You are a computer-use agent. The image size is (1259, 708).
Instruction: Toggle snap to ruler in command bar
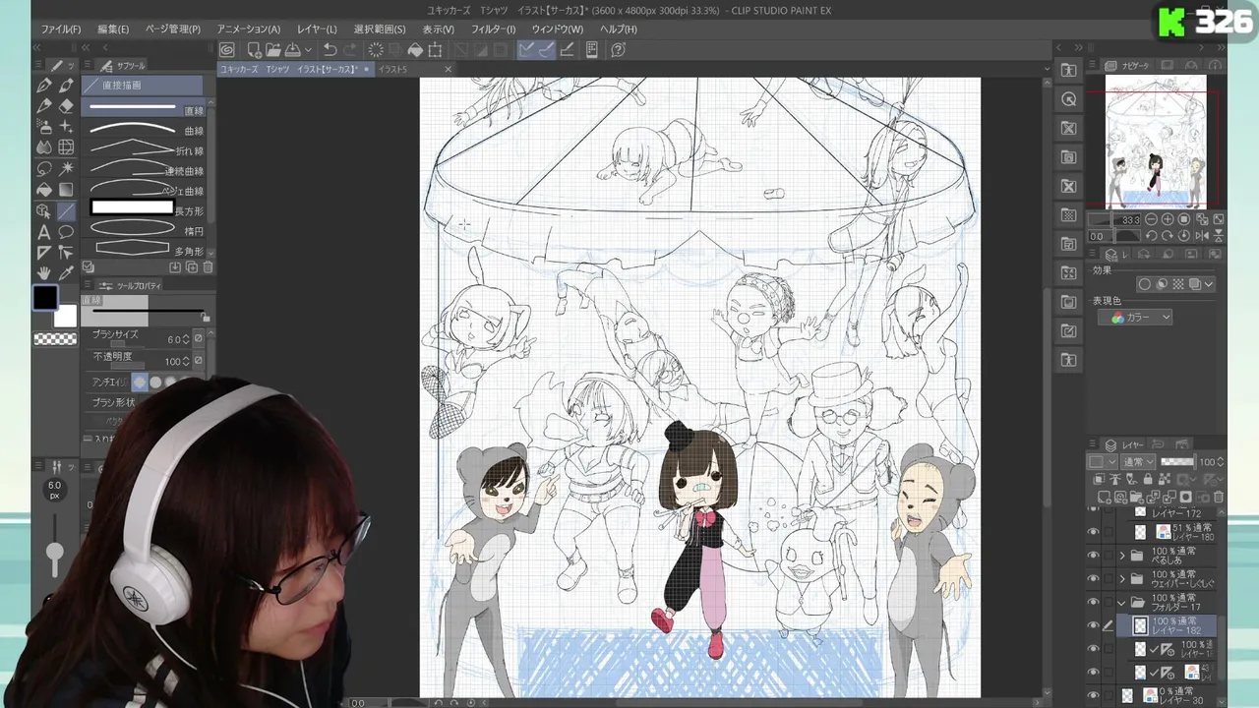(527, 50)
